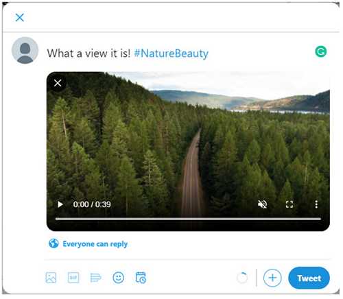343x299 pixels.
Task: Unmute the video sound
Action: pyautogui.click(x=262, y=204)
